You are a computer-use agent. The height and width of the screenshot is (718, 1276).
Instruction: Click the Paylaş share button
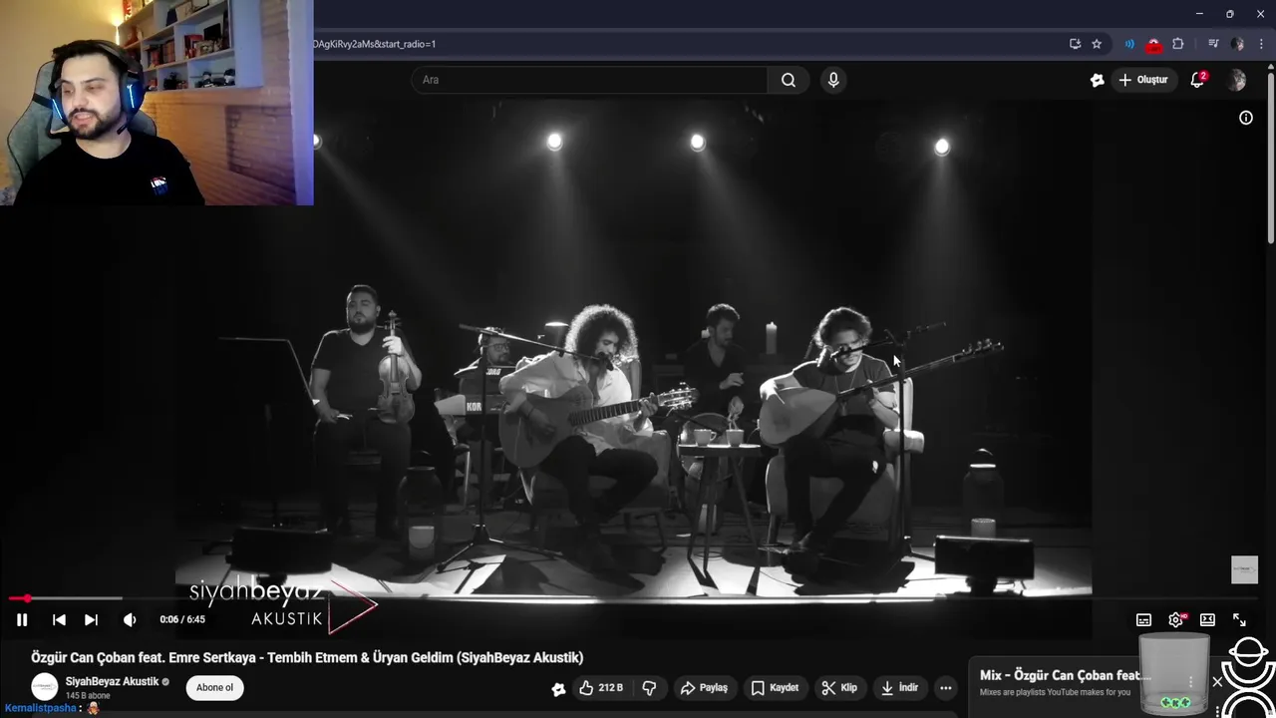click(x=704, y=688)
